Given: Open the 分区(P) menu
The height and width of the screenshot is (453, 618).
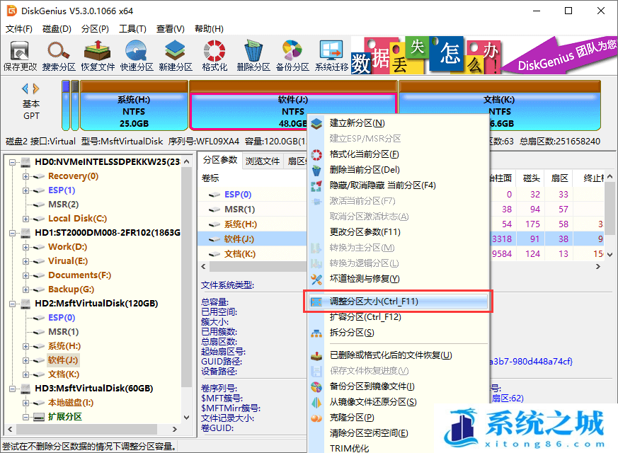Looking at the screenshot, I should pyautogui.click(x=95, y=29).
